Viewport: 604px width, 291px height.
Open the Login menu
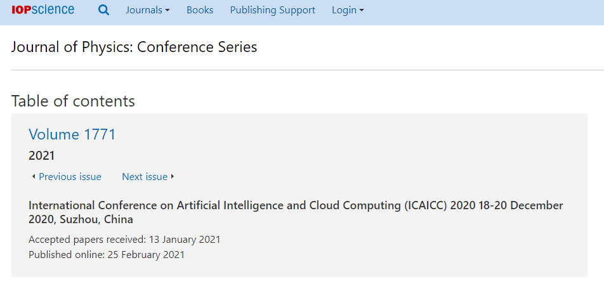click(x=348, y=10)
